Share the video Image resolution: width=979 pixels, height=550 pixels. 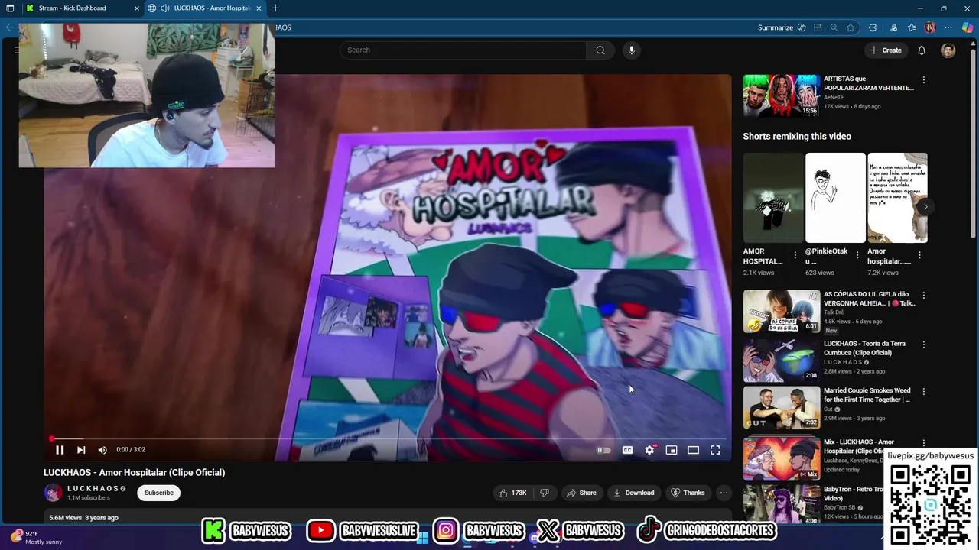581,493
